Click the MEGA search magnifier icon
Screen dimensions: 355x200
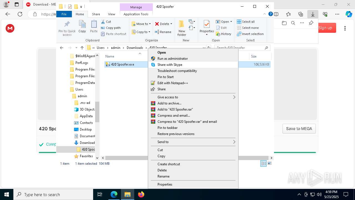pyautogui.click(x=293, y=23)
